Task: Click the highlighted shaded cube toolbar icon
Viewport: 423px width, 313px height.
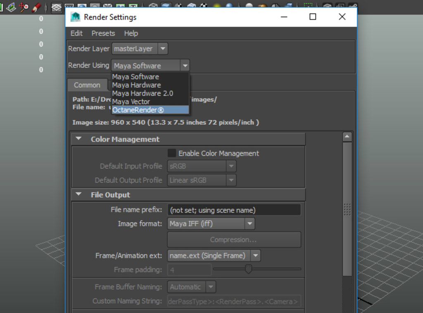Action: pos(166,5)
